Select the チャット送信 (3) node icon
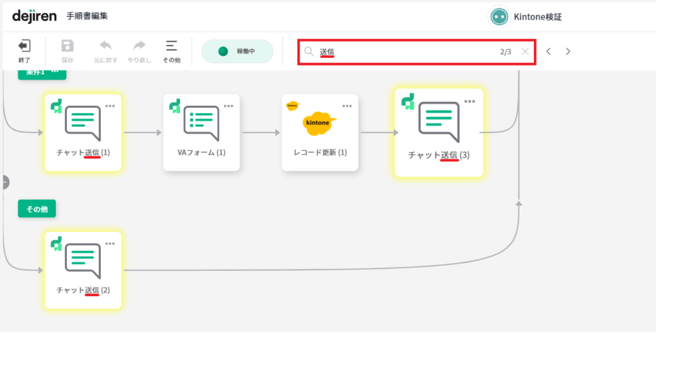699x367 pixels. [439, 121]
